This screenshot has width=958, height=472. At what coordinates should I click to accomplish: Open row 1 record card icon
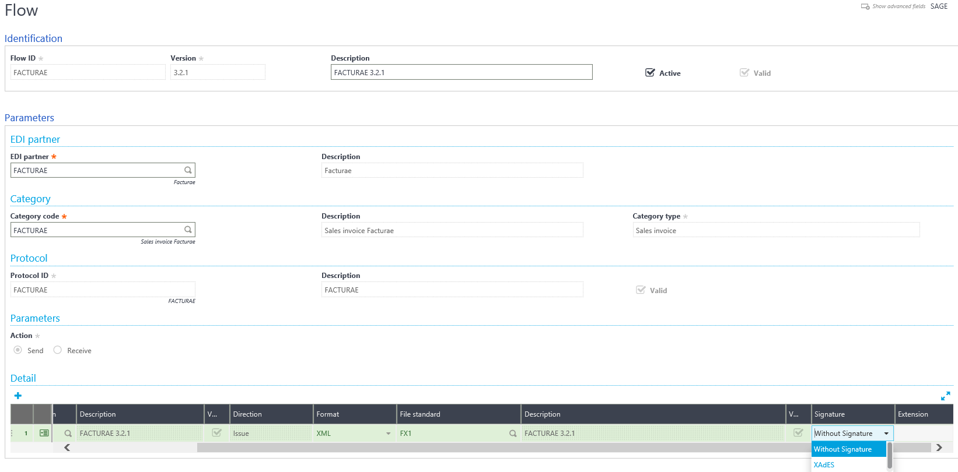pos(44,433)
